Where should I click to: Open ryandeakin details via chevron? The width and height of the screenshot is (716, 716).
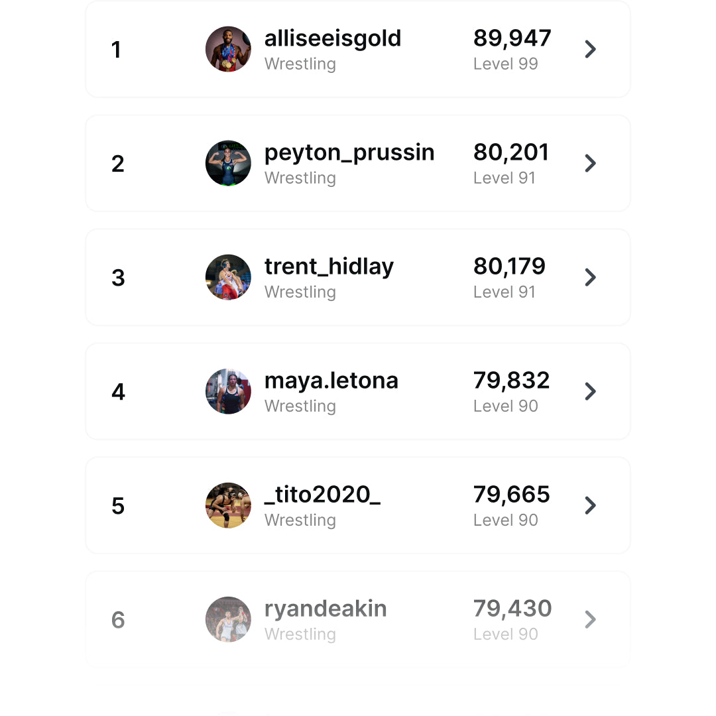coord(590,619)
